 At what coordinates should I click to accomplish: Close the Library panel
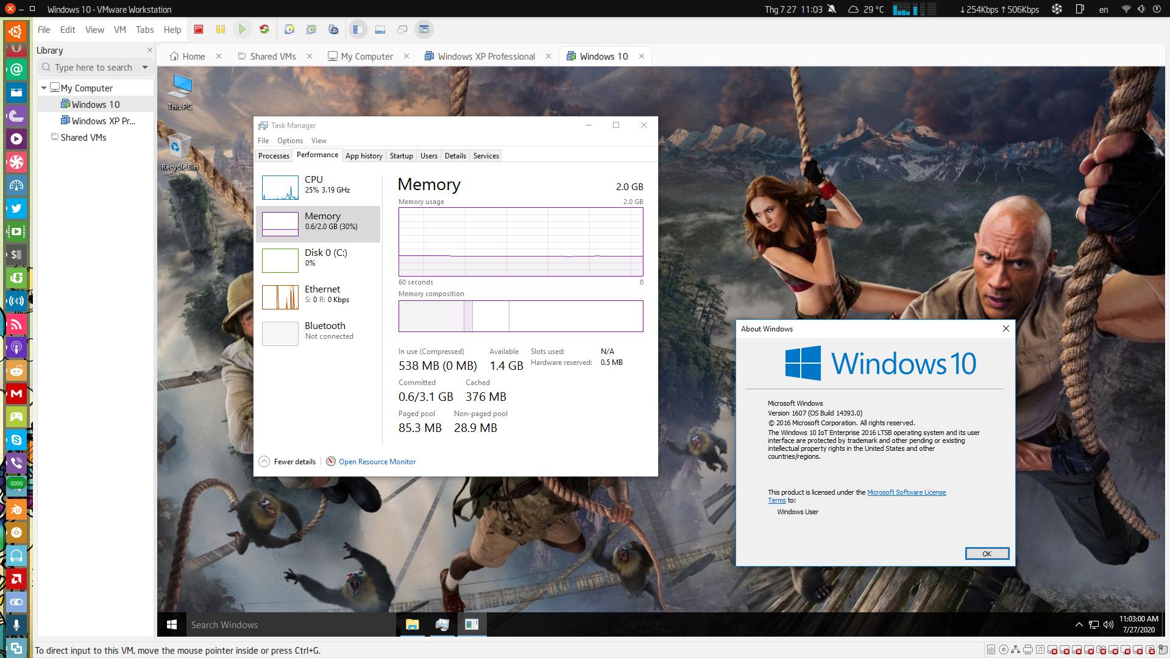[x=149, y=50]
